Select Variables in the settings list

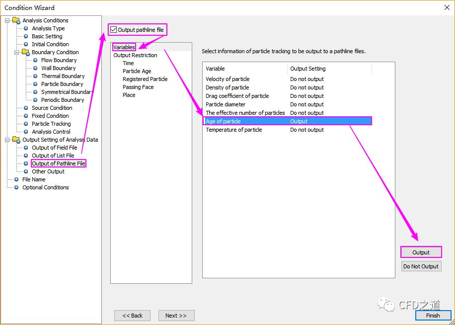[x=124, y=47]
